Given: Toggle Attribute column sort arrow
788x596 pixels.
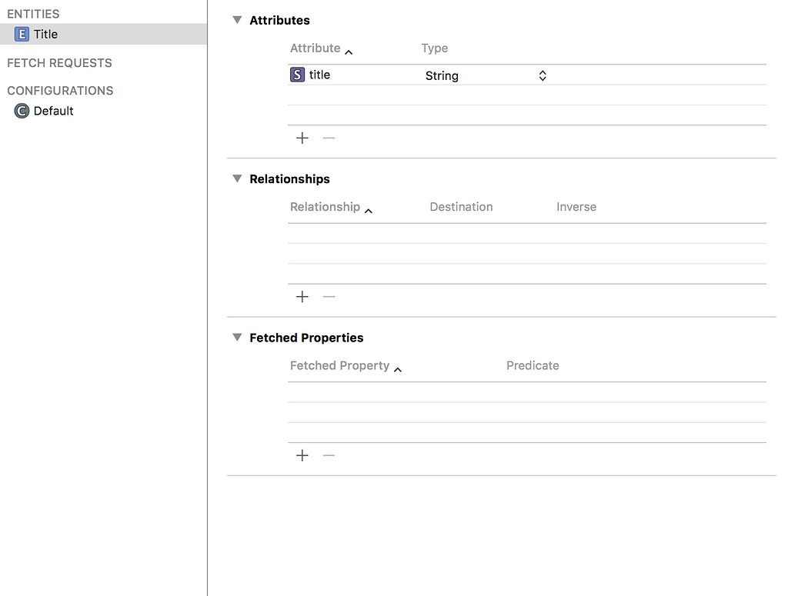Looking at the screenshot, I should (x=349, y=52).
